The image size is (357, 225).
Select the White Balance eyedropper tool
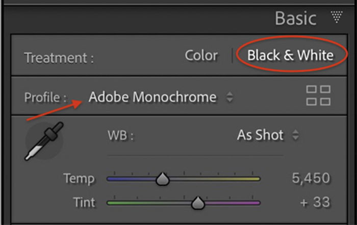(x=44, y=141)
